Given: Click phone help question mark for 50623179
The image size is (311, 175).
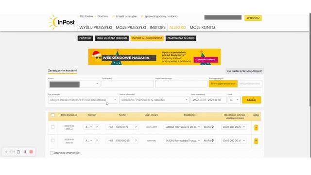Looking at the screenshot, I should click(136, 127).
